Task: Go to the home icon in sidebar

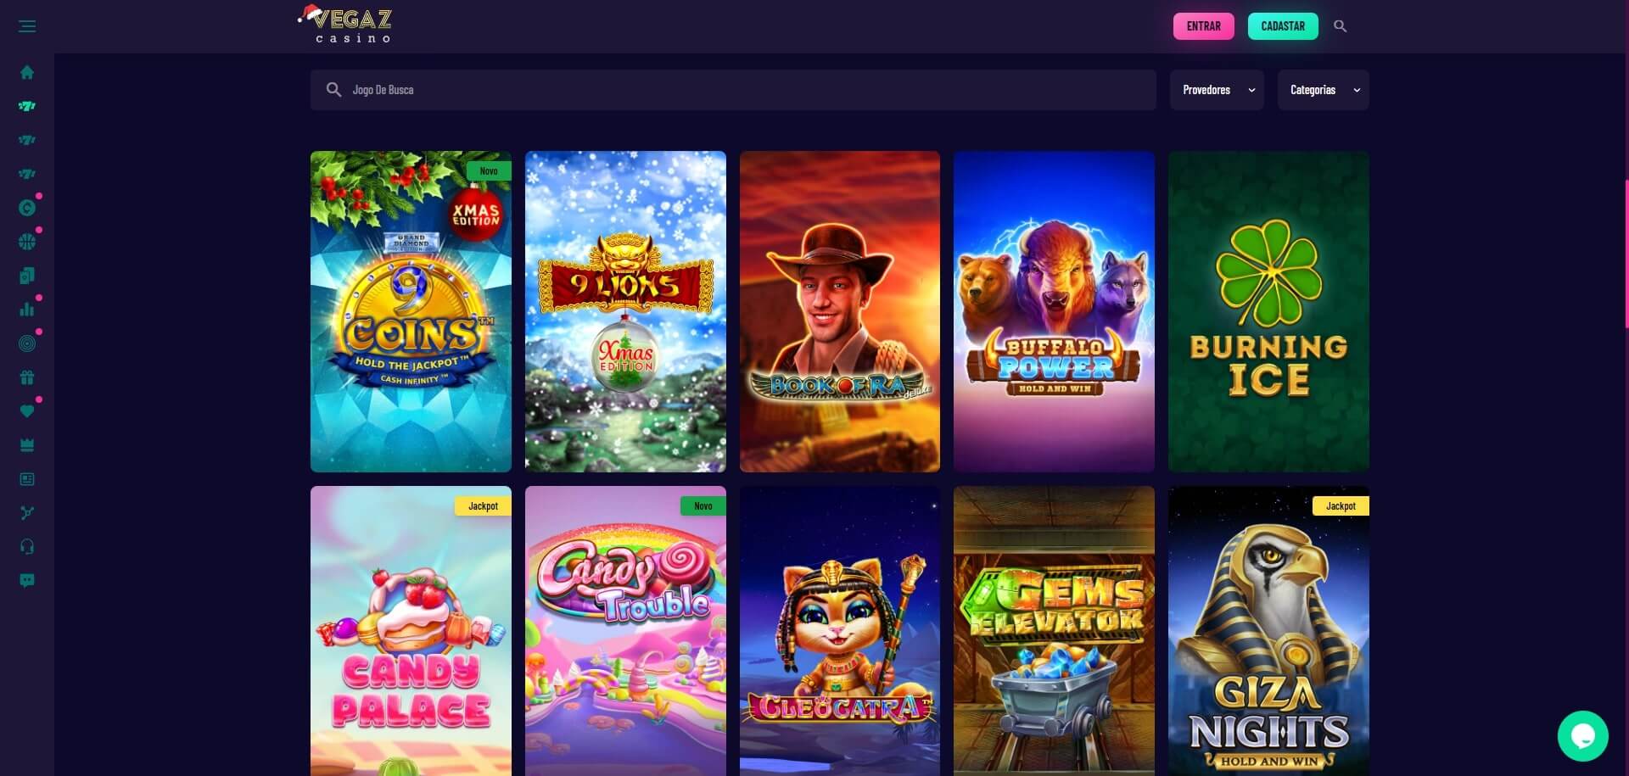Action: click(x=27, y=72)
